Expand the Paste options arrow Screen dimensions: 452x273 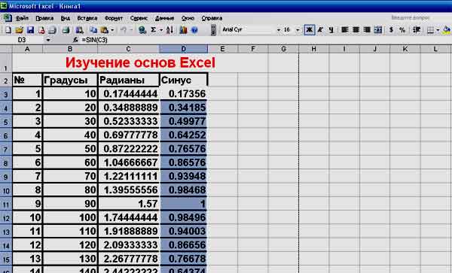coord(112,30)
